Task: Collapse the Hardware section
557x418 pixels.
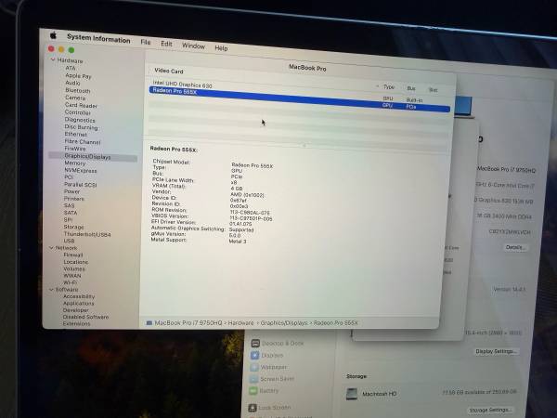Action: pos(52,60)
